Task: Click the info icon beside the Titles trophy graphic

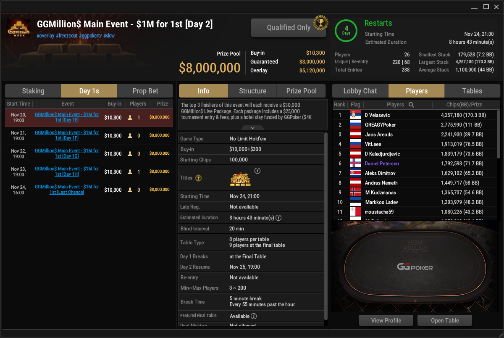Action: 257,171
